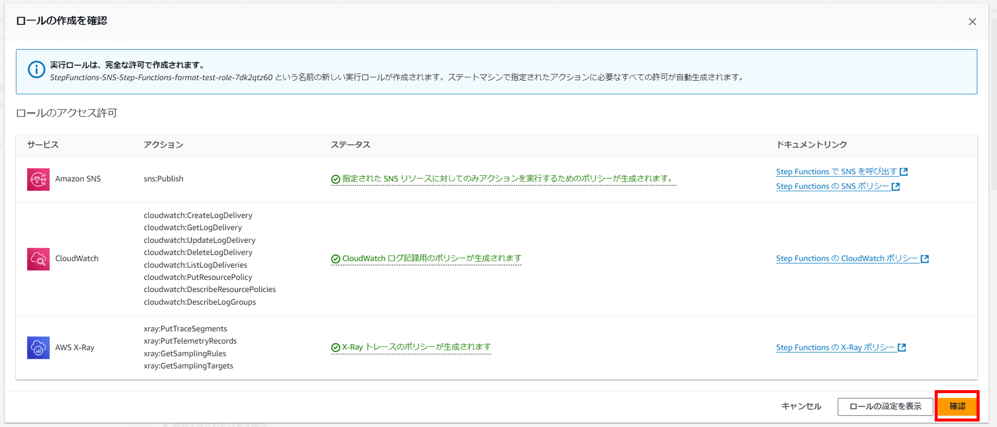The height and width of the screenshot is (427, 997).
Task: Click external link icon beside CloudWatch ポリシー
Action: [925, 259]
